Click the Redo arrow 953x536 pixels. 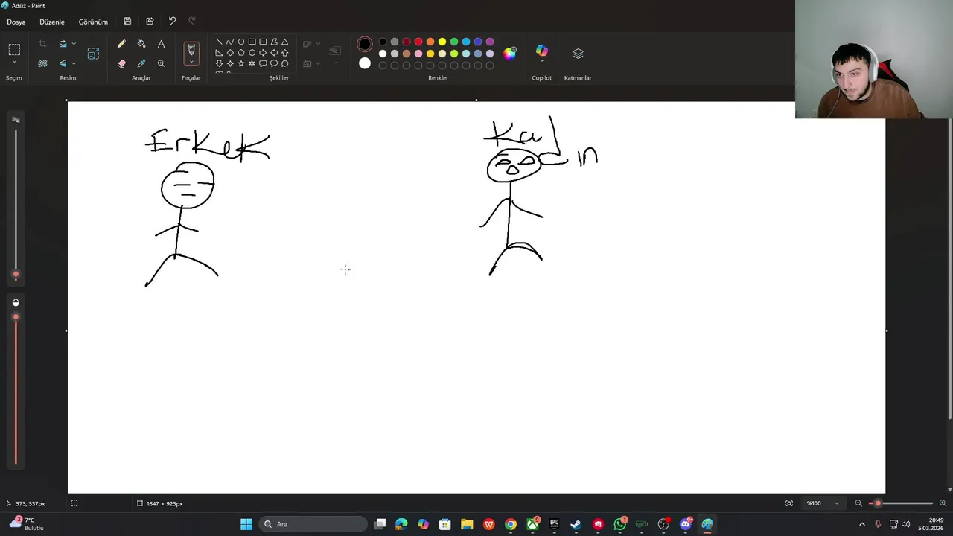point(192,22)
